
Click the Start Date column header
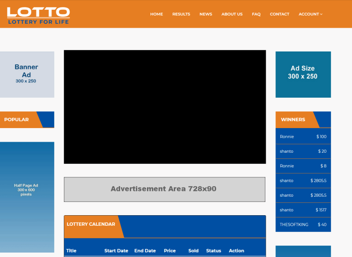click(116, 251)
